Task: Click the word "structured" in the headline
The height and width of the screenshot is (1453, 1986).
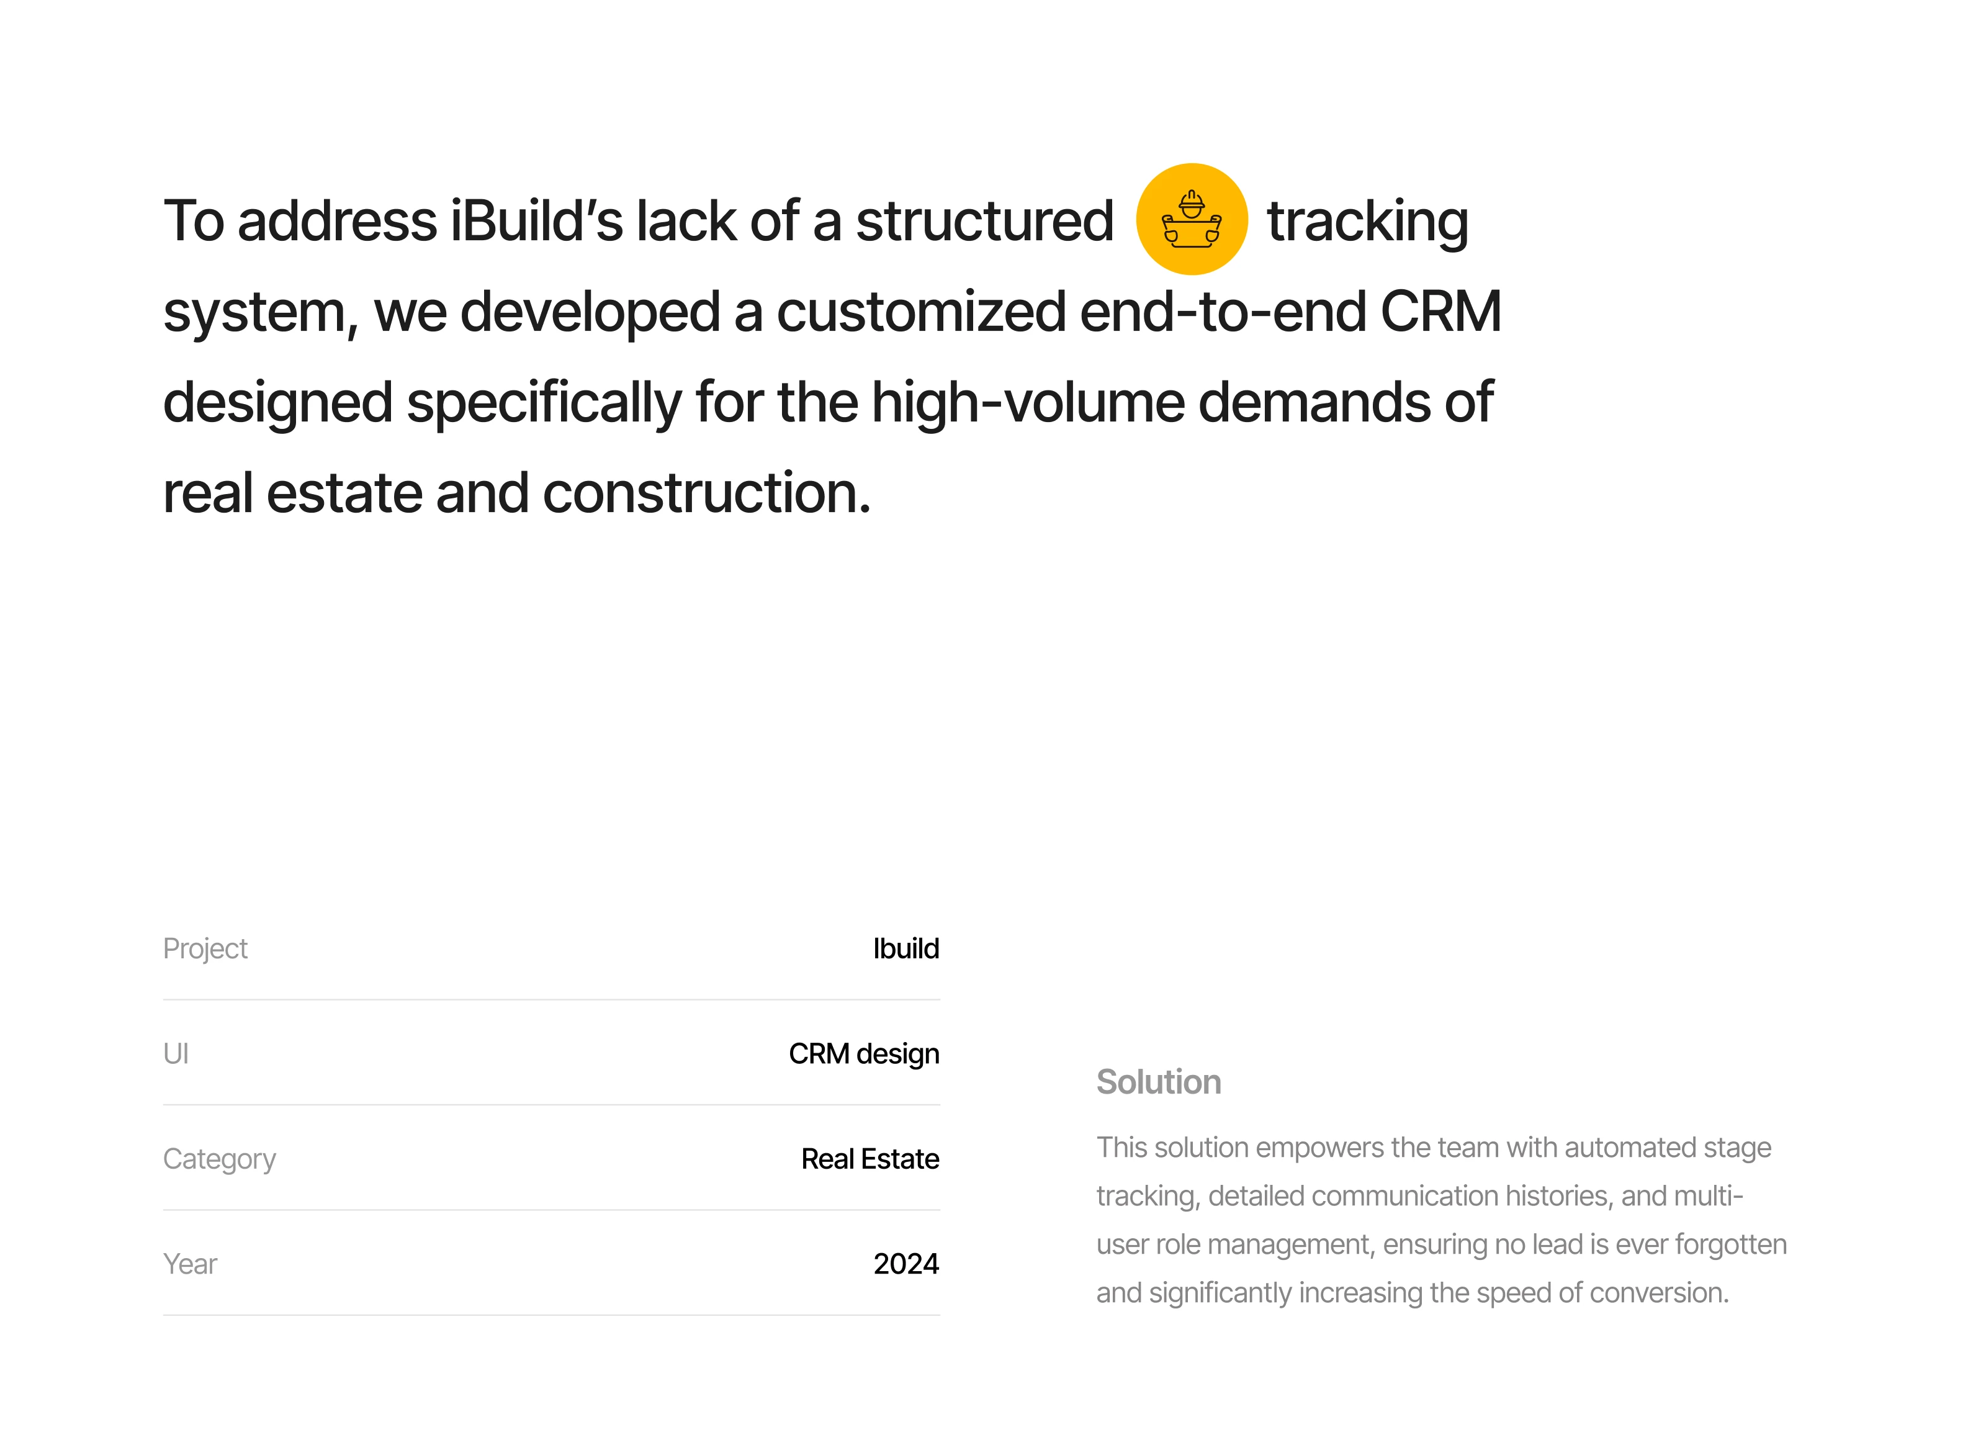Action: click(984, 221)
